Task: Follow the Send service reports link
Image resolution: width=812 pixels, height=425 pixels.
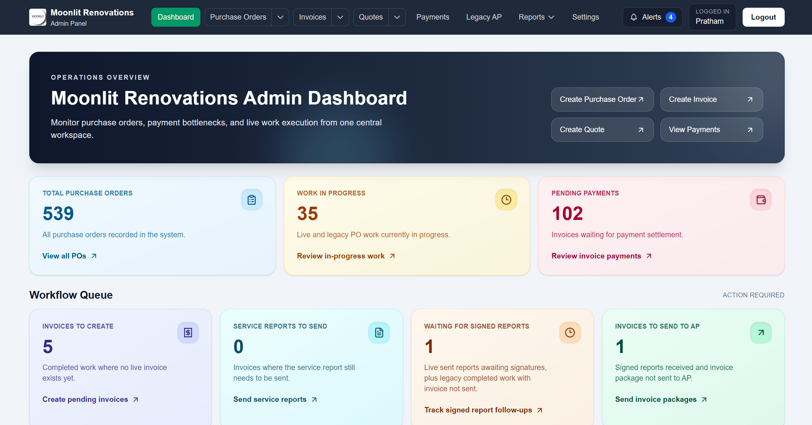Action: point(275,399)
